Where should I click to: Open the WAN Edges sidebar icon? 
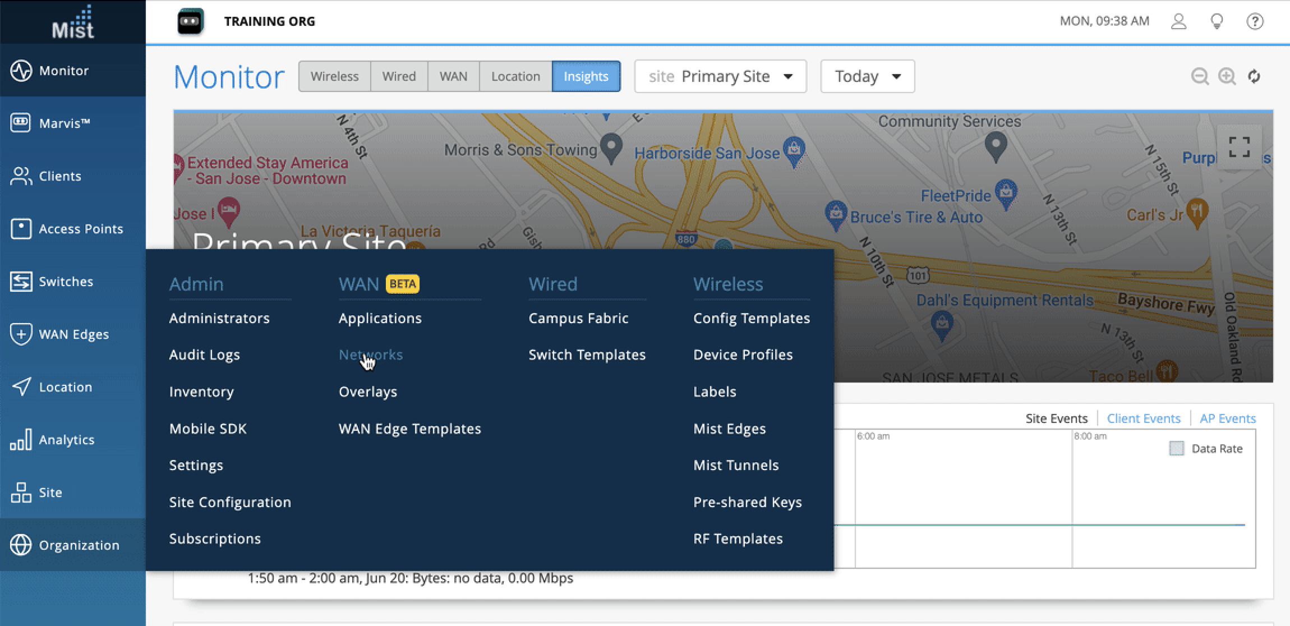[21, 334]
